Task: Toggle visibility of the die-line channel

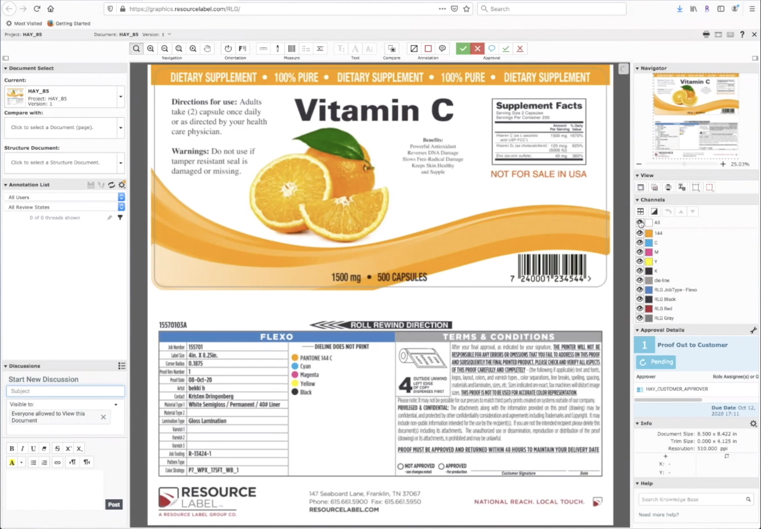Action: pos(639,280)
